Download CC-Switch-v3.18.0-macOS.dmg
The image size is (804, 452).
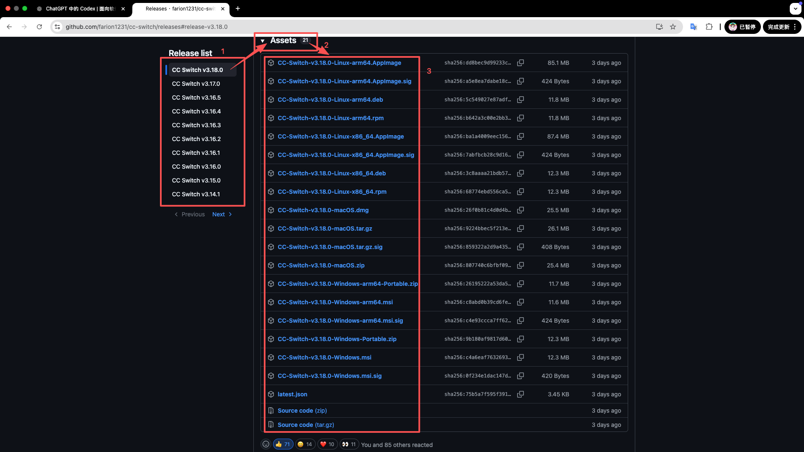(x=323, y=210)
